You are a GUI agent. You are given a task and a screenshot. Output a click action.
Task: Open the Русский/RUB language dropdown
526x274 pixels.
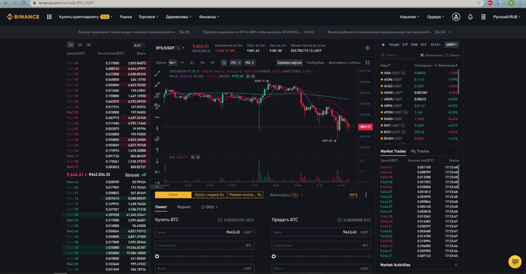pos(507,17)
